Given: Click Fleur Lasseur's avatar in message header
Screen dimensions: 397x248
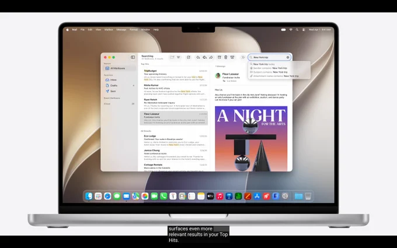Looking at the screenshot, I should (x=218, y=75).
